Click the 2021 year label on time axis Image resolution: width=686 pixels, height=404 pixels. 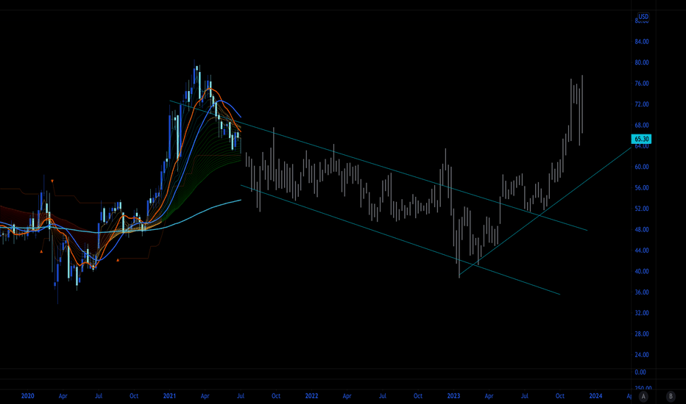tap(169, 396)
